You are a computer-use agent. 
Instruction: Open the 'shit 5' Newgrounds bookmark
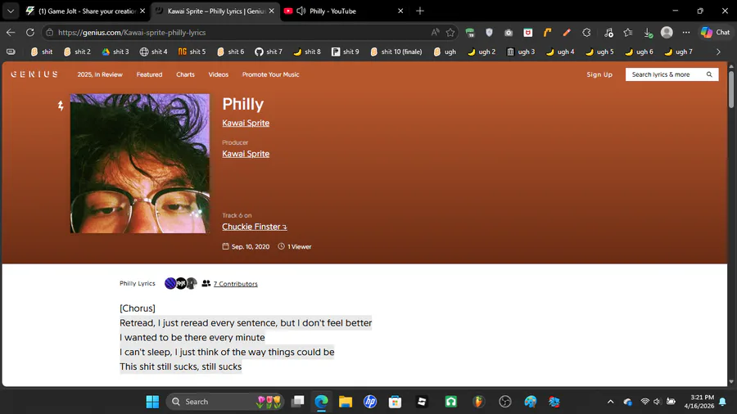[192, 52]
